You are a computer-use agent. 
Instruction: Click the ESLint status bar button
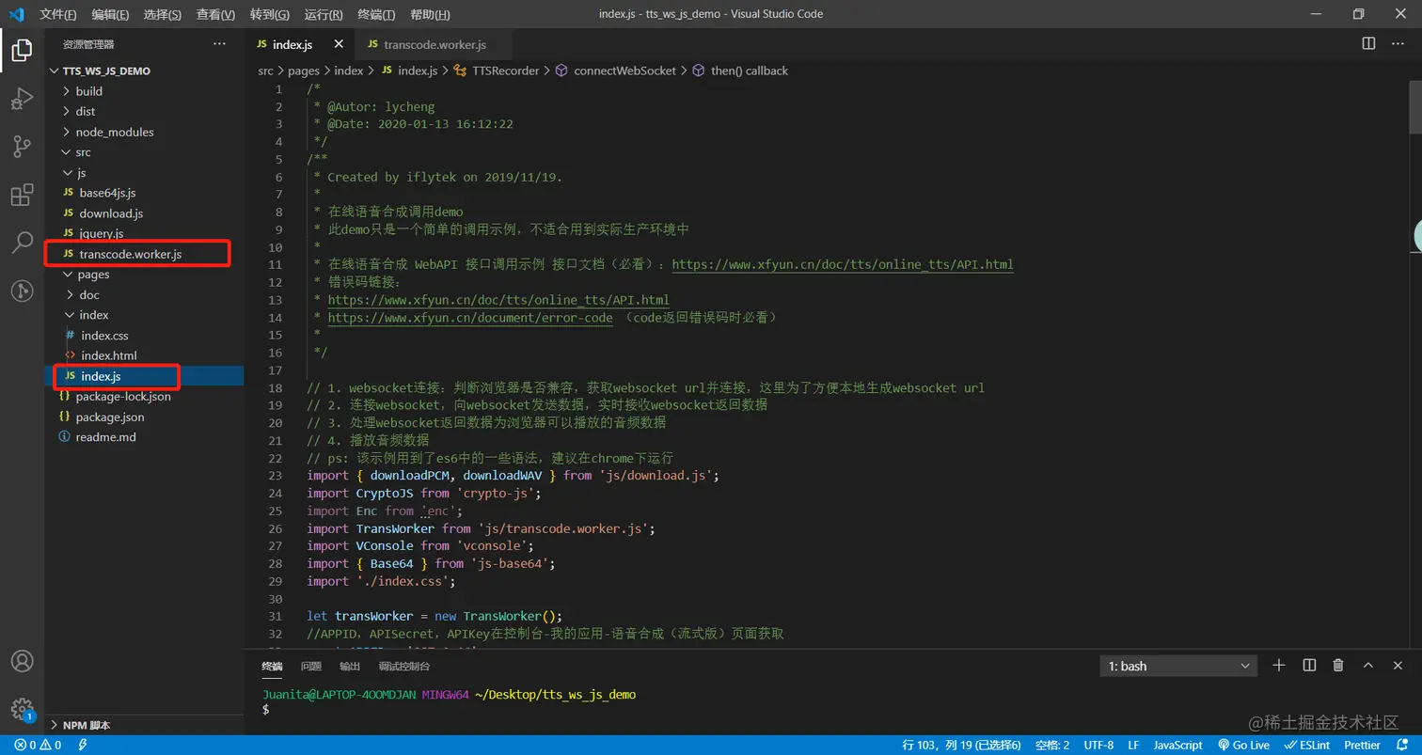click(x=1307, y=745)
